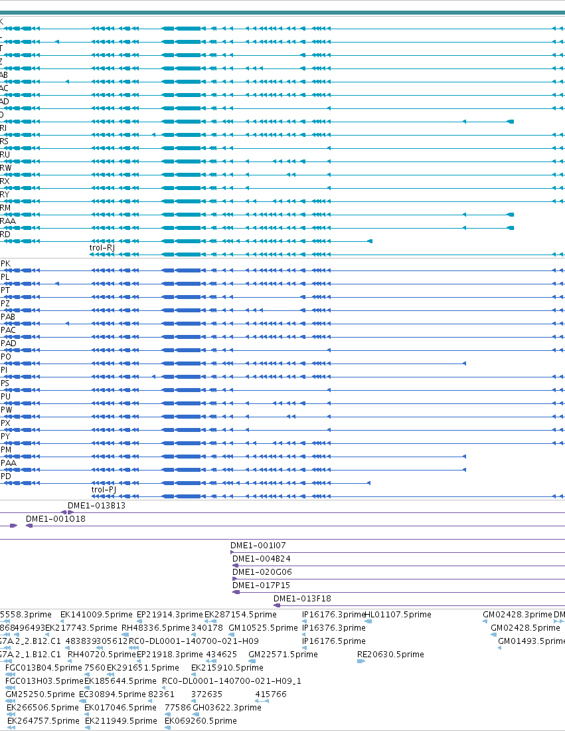Screen dimensions: 565x731
Task: Open the DME1-001O18 BAC label
Action: [x=55, y=519]
